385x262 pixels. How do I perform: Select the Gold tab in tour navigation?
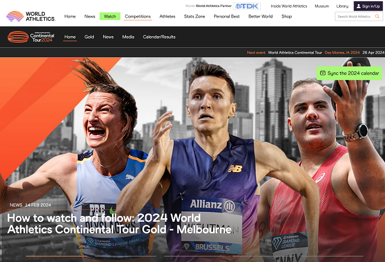(x=89, y=37)
